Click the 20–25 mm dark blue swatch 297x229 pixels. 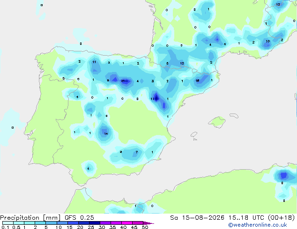point(84,223)
